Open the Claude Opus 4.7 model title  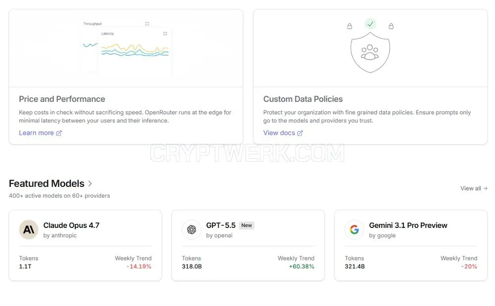[71, 225]
